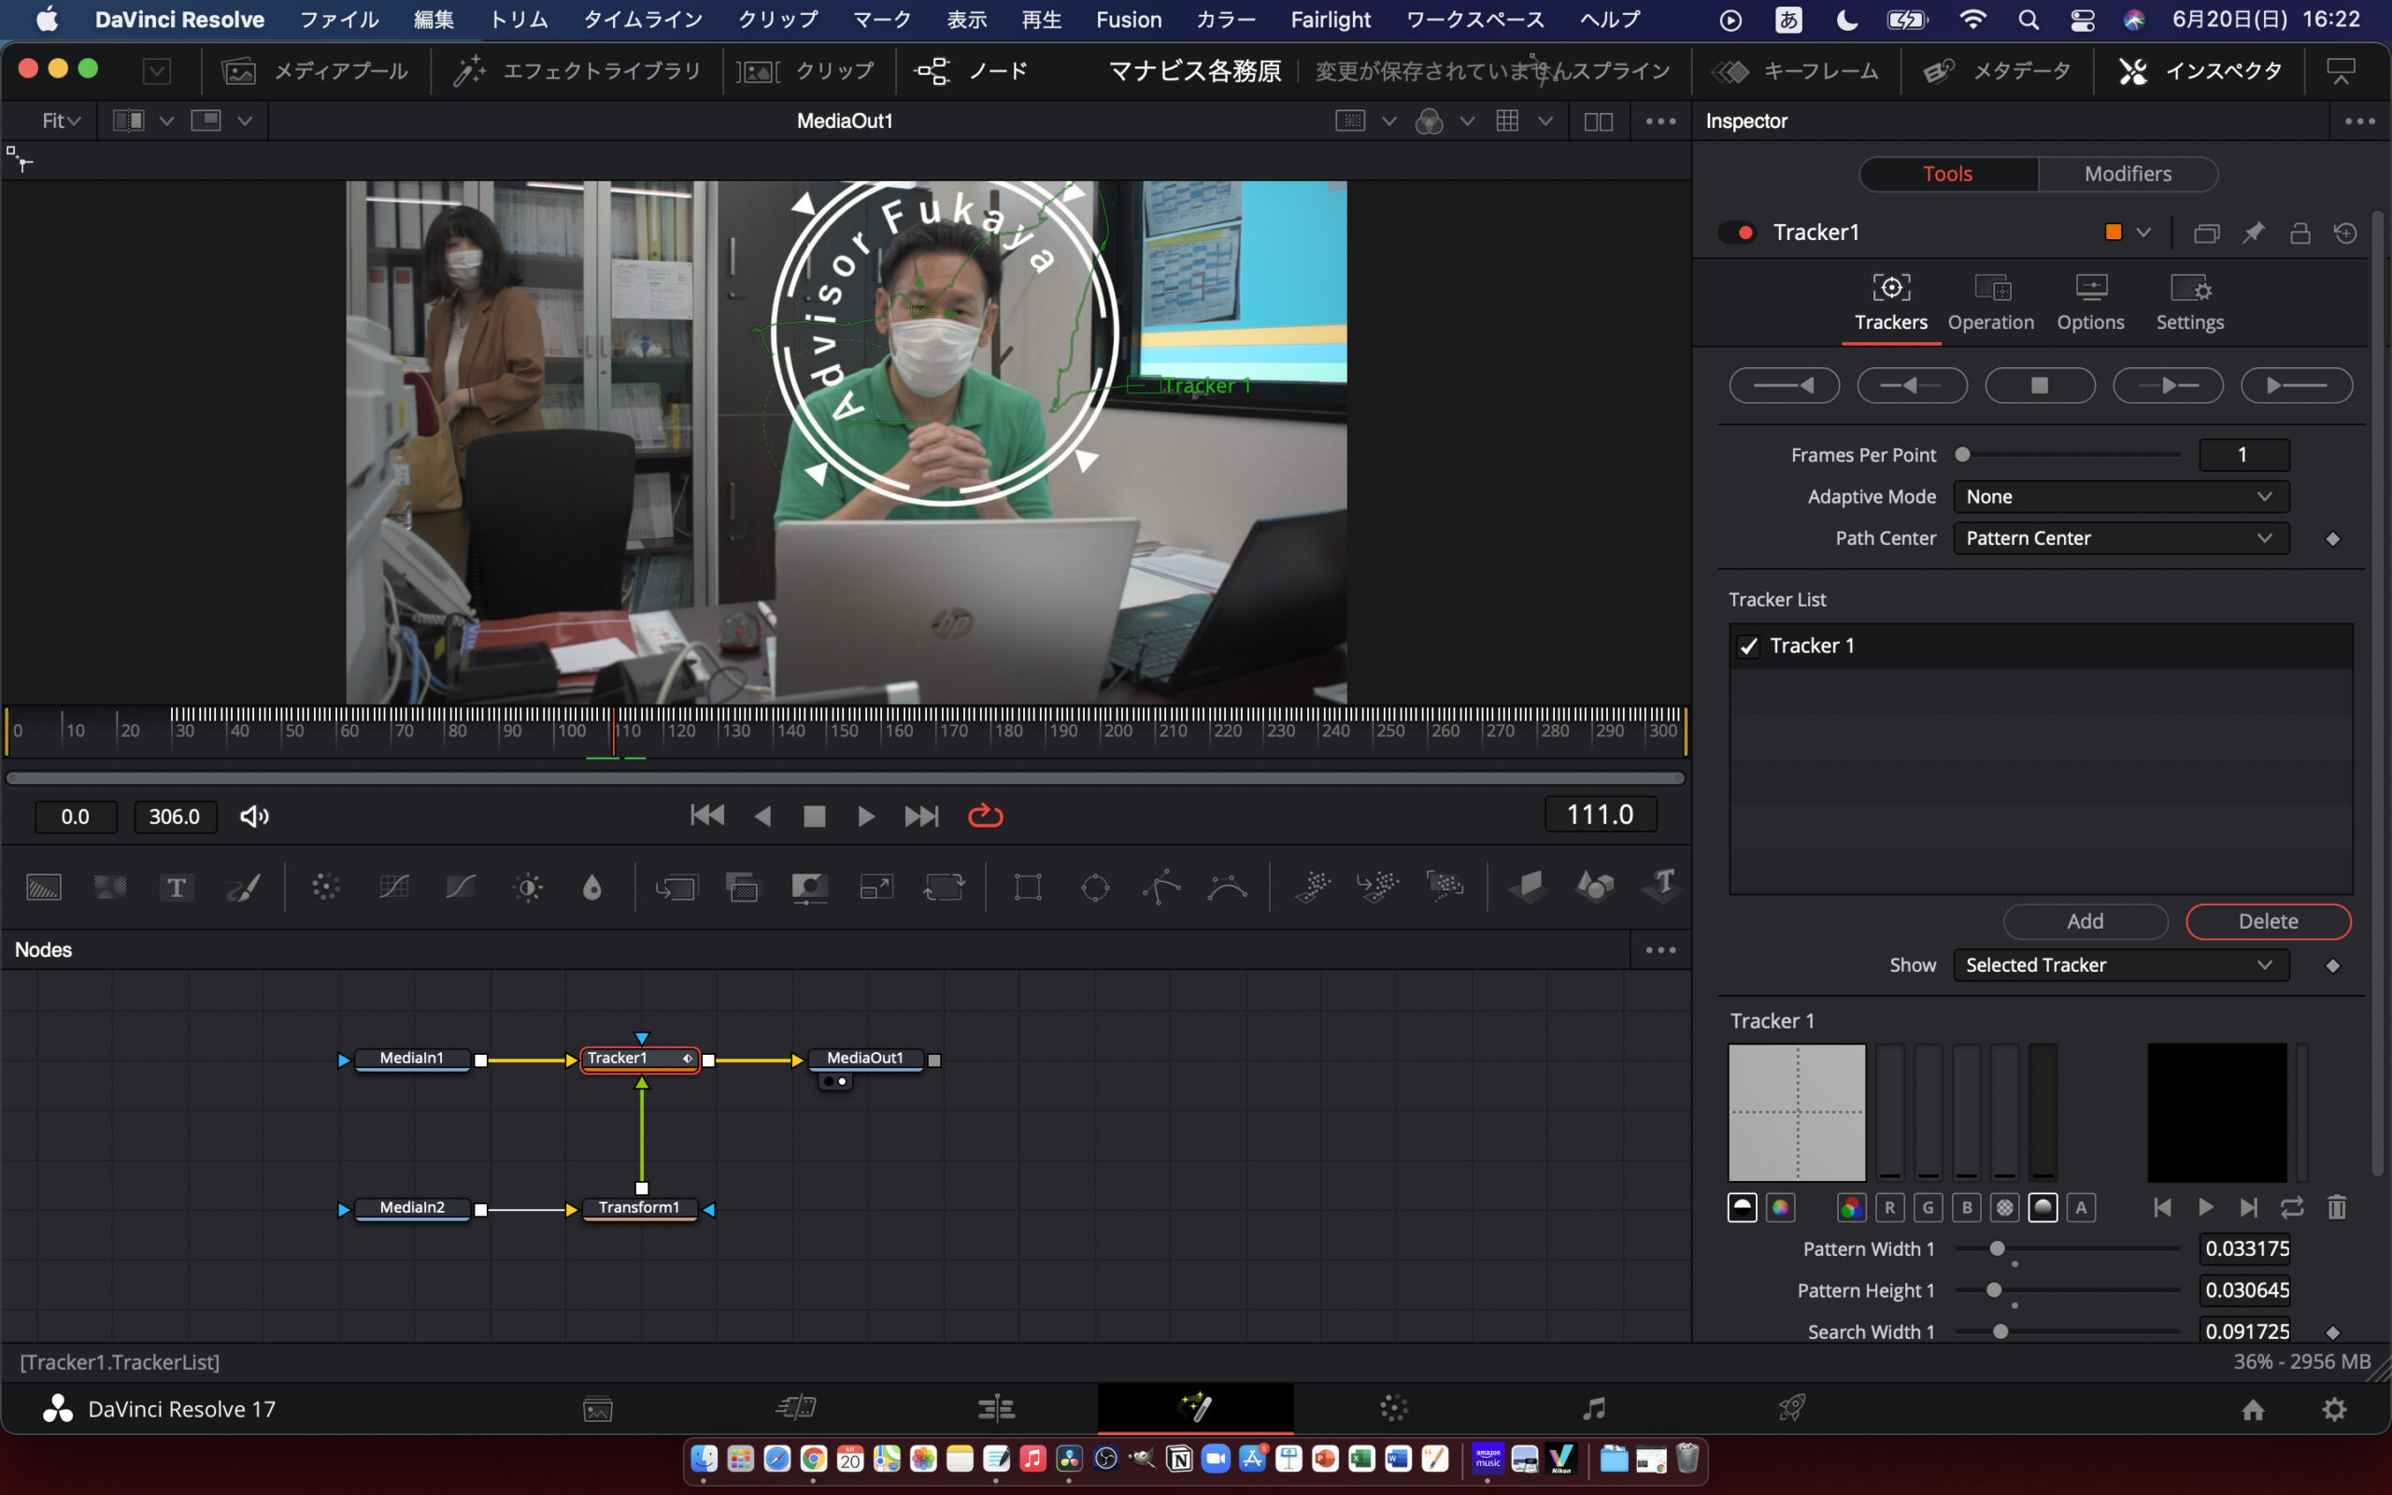Adjust the Frames Per Point slider

[x=1963, y=455]
